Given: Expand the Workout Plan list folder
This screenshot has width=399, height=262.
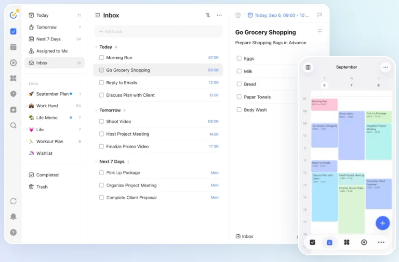Looking at the screenshot, I should pos(27,141).
